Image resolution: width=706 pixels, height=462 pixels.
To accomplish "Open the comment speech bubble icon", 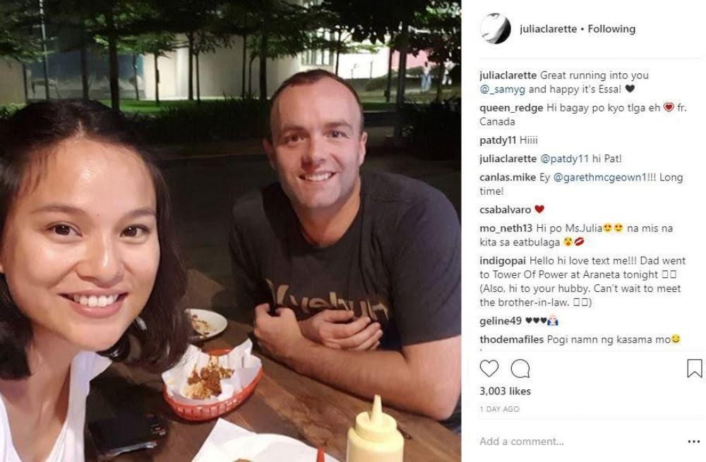I will (x=520, y=369).
